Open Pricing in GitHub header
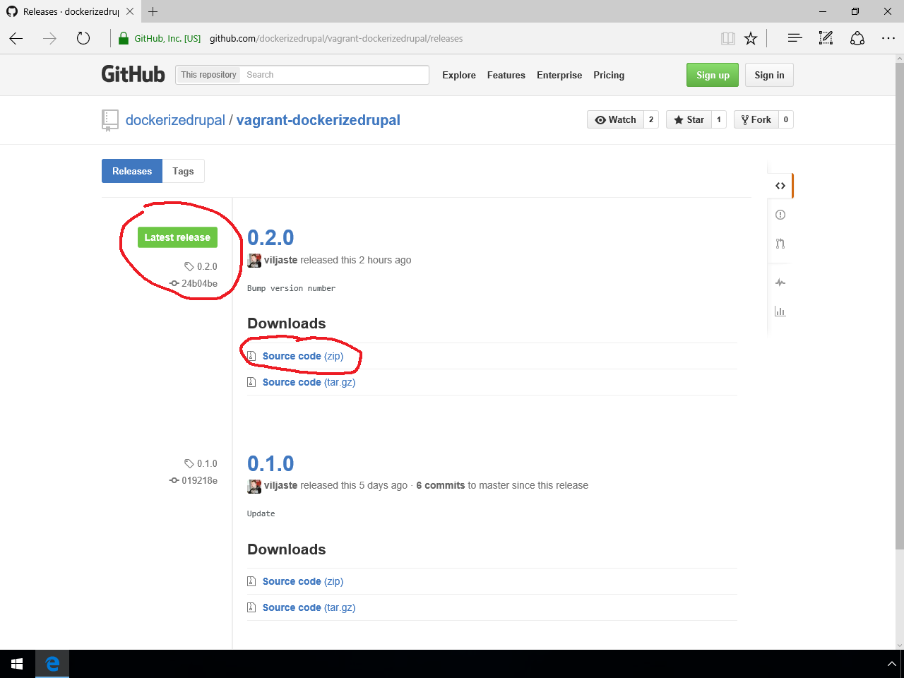Viewport: 904px width, 678px height. click(x=609, y=75)
